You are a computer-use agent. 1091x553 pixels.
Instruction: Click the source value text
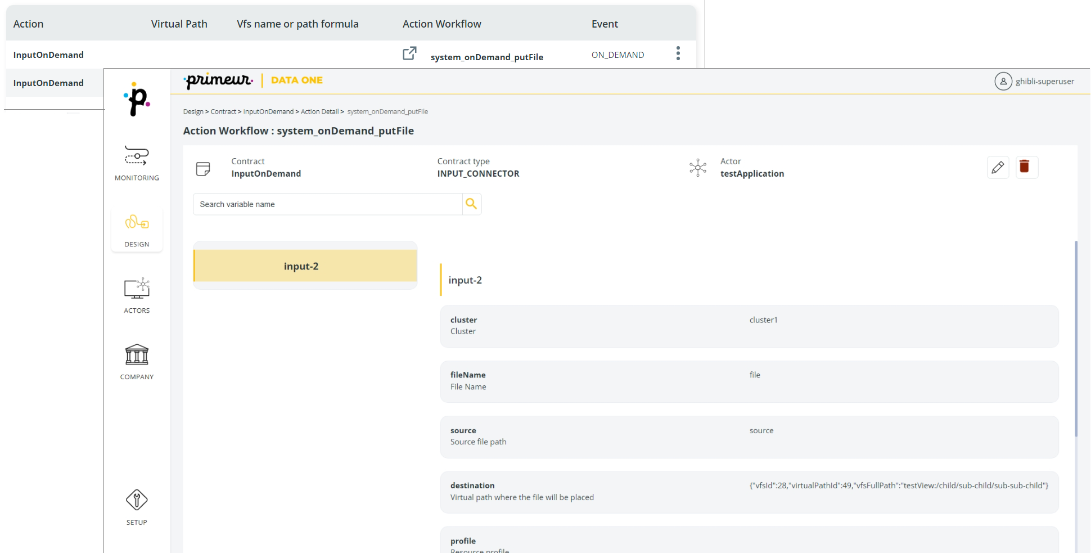761,430
